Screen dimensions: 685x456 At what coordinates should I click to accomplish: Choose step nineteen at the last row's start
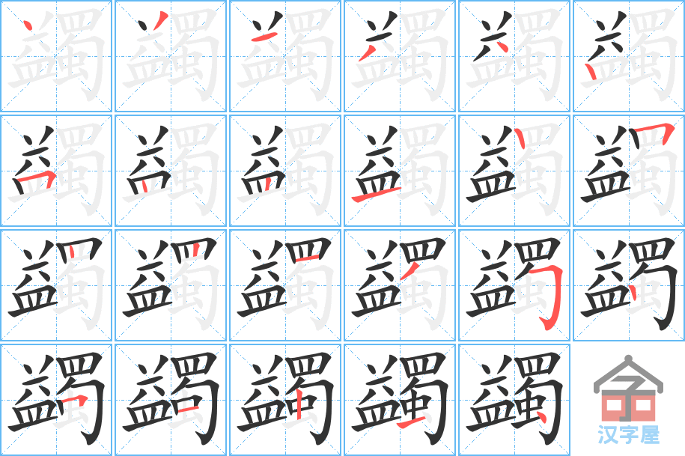tap(56, 400)
